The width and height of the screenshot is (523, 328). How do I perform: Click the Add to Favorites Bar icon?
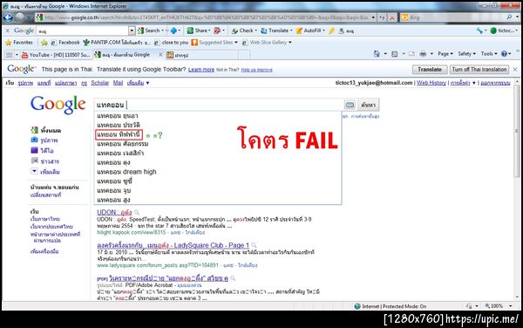coord(44,43)
